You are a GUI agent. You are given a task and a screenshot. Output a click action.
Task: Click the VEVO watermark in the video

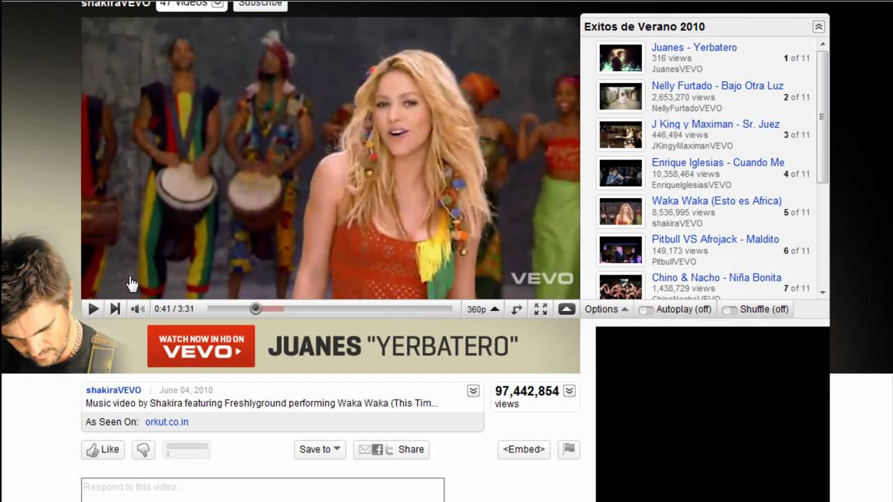(542, 278)
